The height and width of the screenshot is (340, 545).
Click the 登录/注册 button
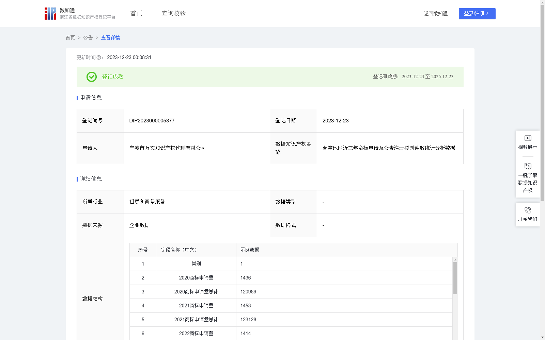coord(477,14)
